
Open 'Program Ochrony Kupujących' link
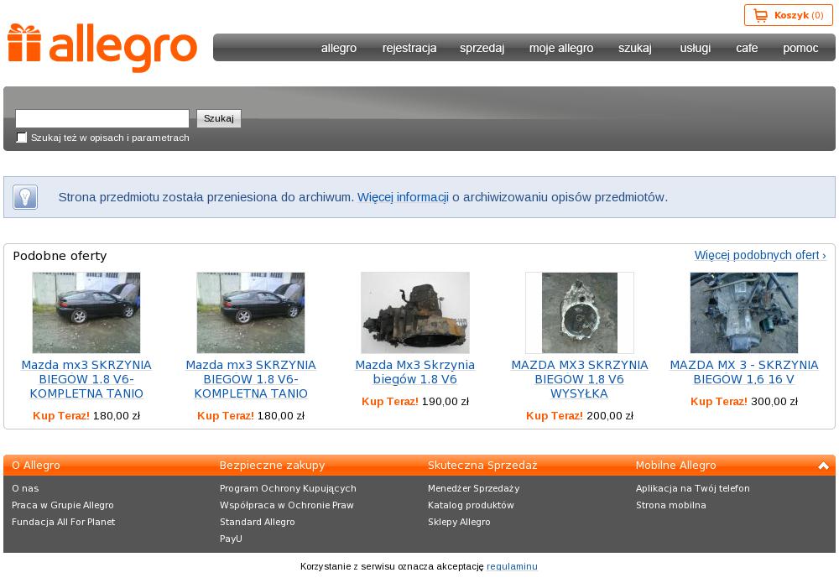point(288,488)
